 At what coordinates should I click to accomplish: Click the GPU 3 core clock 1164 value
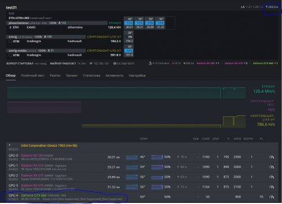point(206,187)
